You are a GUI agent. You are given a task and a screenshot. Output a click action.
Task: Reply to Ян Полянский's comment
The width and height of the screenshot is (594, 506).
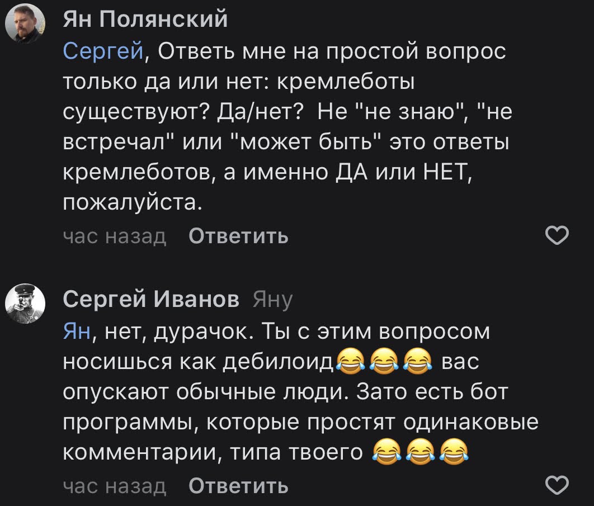(x=238, y=237)
